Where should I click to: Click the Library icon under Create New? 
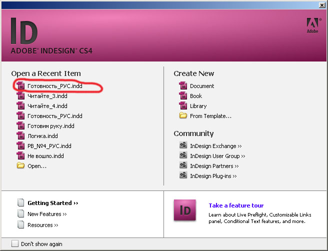(183, 105)
